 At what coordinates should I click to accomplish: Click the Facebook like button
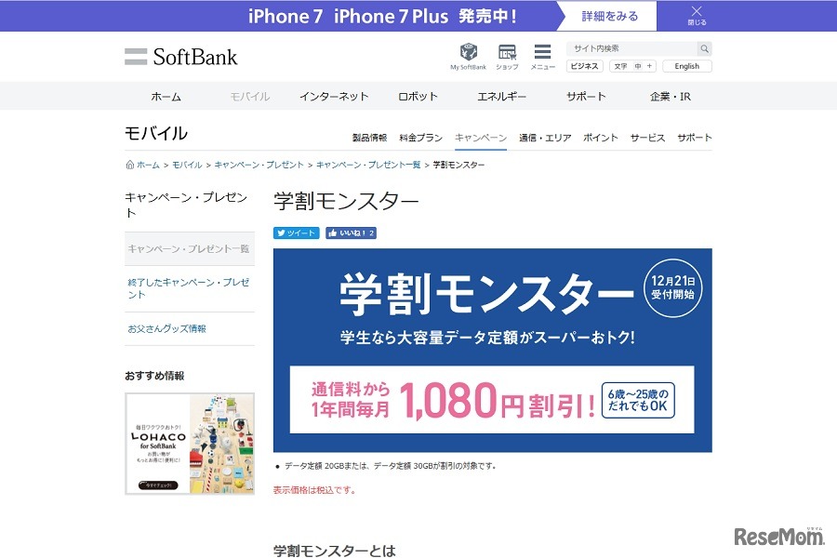pyautogui.click(x=351, y=232)
